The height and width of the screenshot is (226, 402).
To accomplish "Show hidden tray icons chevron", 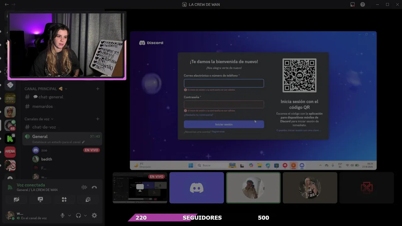I will [320, 165].
